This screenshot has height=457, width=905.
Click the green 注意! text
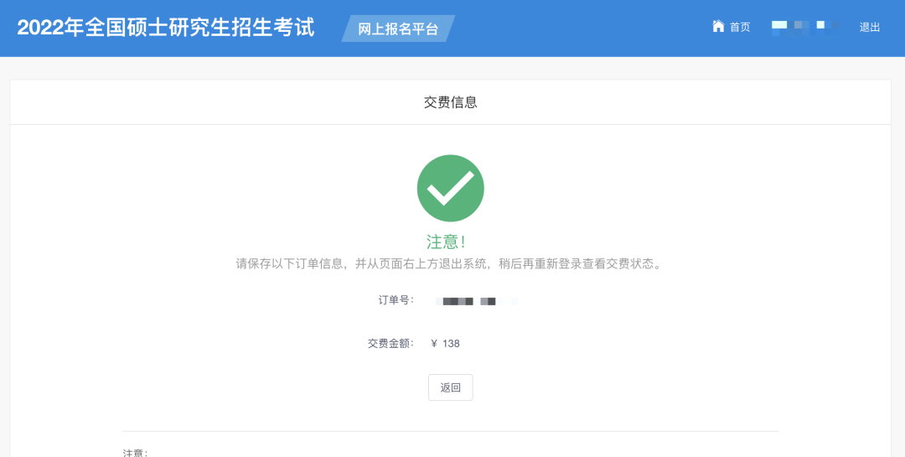(x=446, y=241)
